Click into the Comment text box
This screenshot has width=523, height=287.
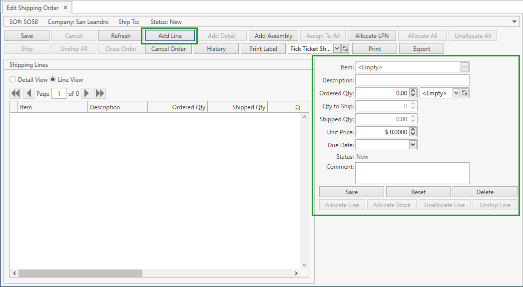point(412,173)
